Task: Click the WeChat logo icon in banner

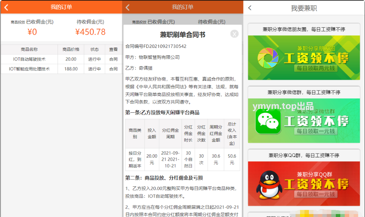Action: click(268, 122)
